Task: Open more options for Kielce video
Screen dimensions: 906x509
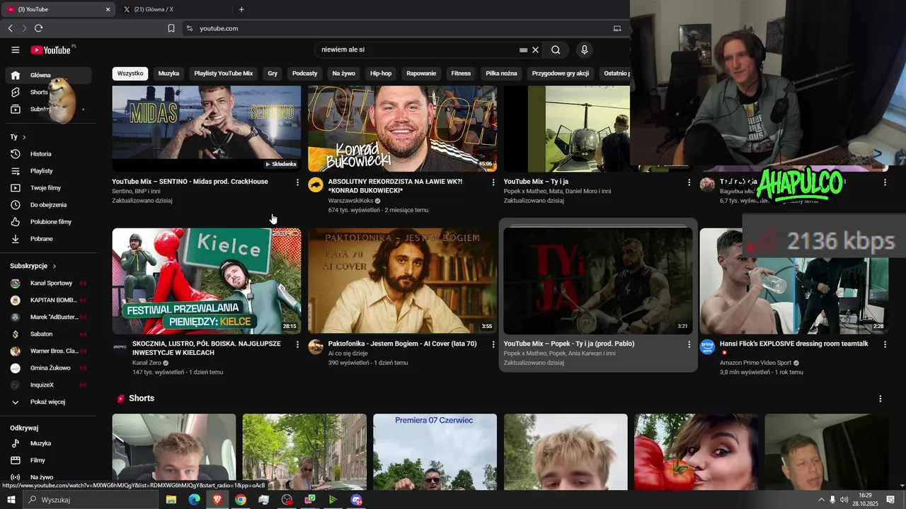Action: (297, 344)
